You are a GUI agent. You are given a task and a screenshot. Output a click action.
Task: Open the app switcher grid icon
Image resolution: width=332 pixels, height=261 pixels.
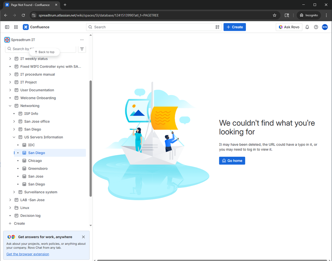(16, 27)
